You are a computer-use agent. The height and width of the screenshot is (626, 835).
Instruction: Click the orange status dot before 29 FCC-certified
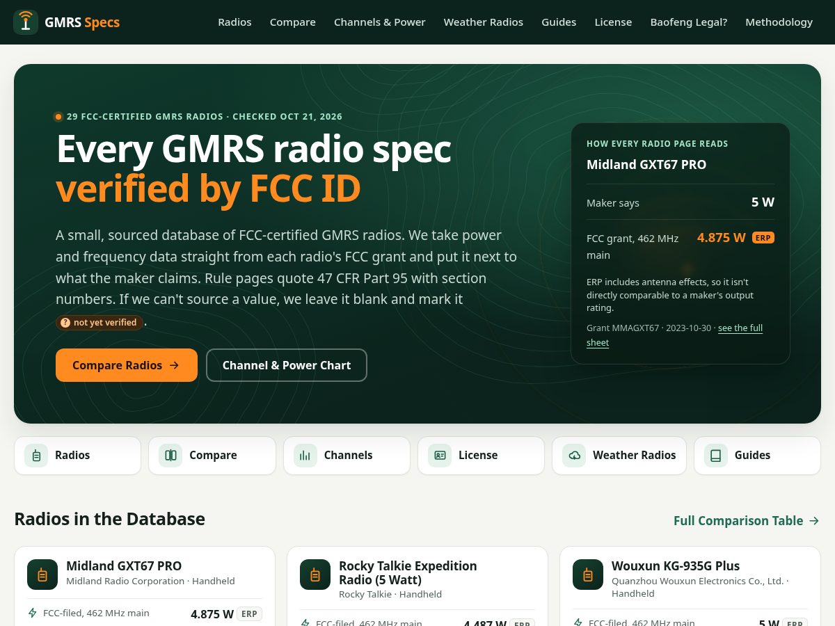58,117
